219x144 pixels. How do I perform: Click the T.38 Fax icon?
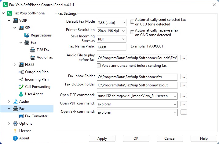click(33, 50)
